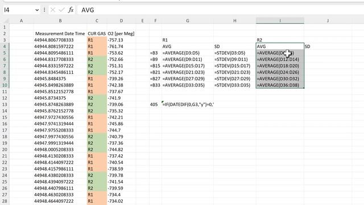
Task: Open the Name Box dropdown arrow
Action: click(x=37, y=10)
